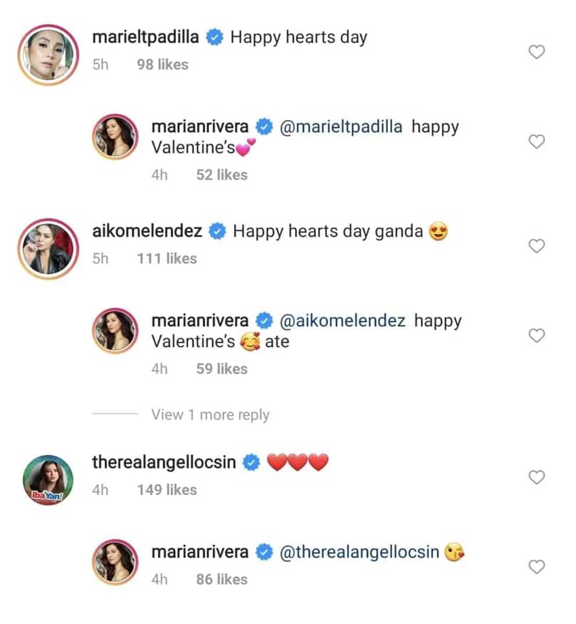Like aikomelendez's Happy hearts day ganda comment
Image resolution: width=576 pixels, height=624 pixels.
point(536,246)
